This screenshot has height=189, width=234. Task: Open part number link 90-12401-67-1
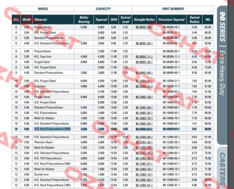pos(144,164)
